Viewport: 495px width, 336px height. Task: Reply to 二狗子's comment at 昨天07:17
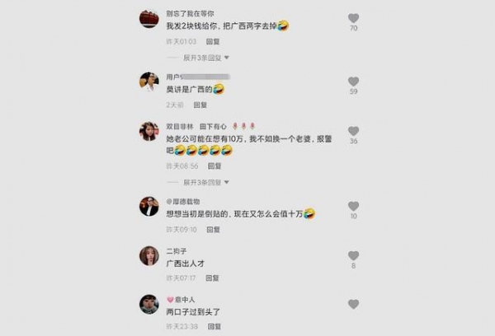212,278
